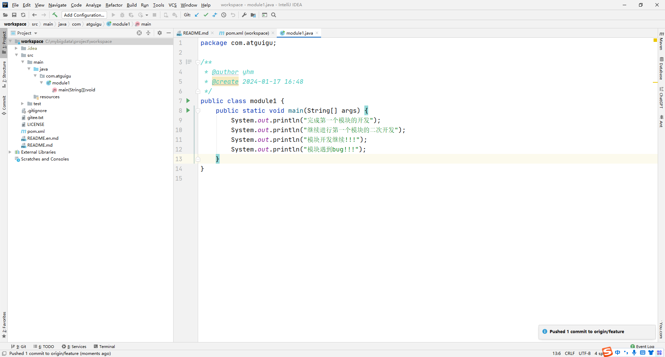The height and width of the screenshot is (357, 665).
Task: Toggle the Terminal tool window
Action: [104, 346]
